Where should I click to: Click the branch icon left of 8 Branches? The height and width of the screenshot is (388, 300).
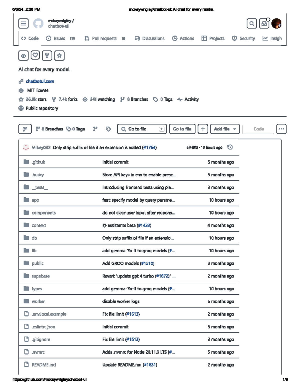[x=38, y=129]
